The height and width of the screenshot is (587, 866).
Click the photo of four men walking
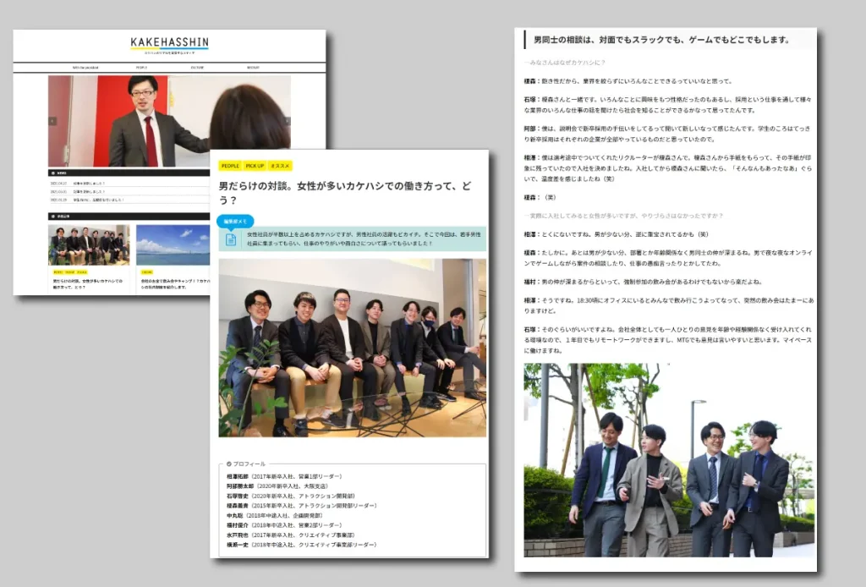(668, 460)
